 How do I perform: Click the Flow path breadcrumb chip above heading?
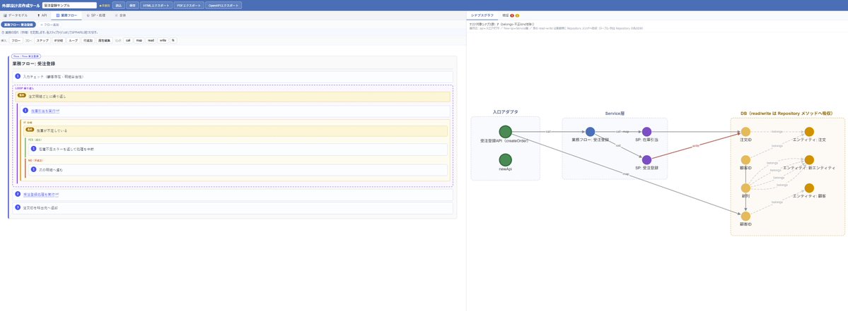[26, 56]
